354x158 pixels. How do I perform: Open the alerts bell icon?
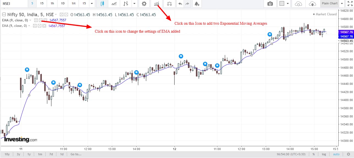197,4
